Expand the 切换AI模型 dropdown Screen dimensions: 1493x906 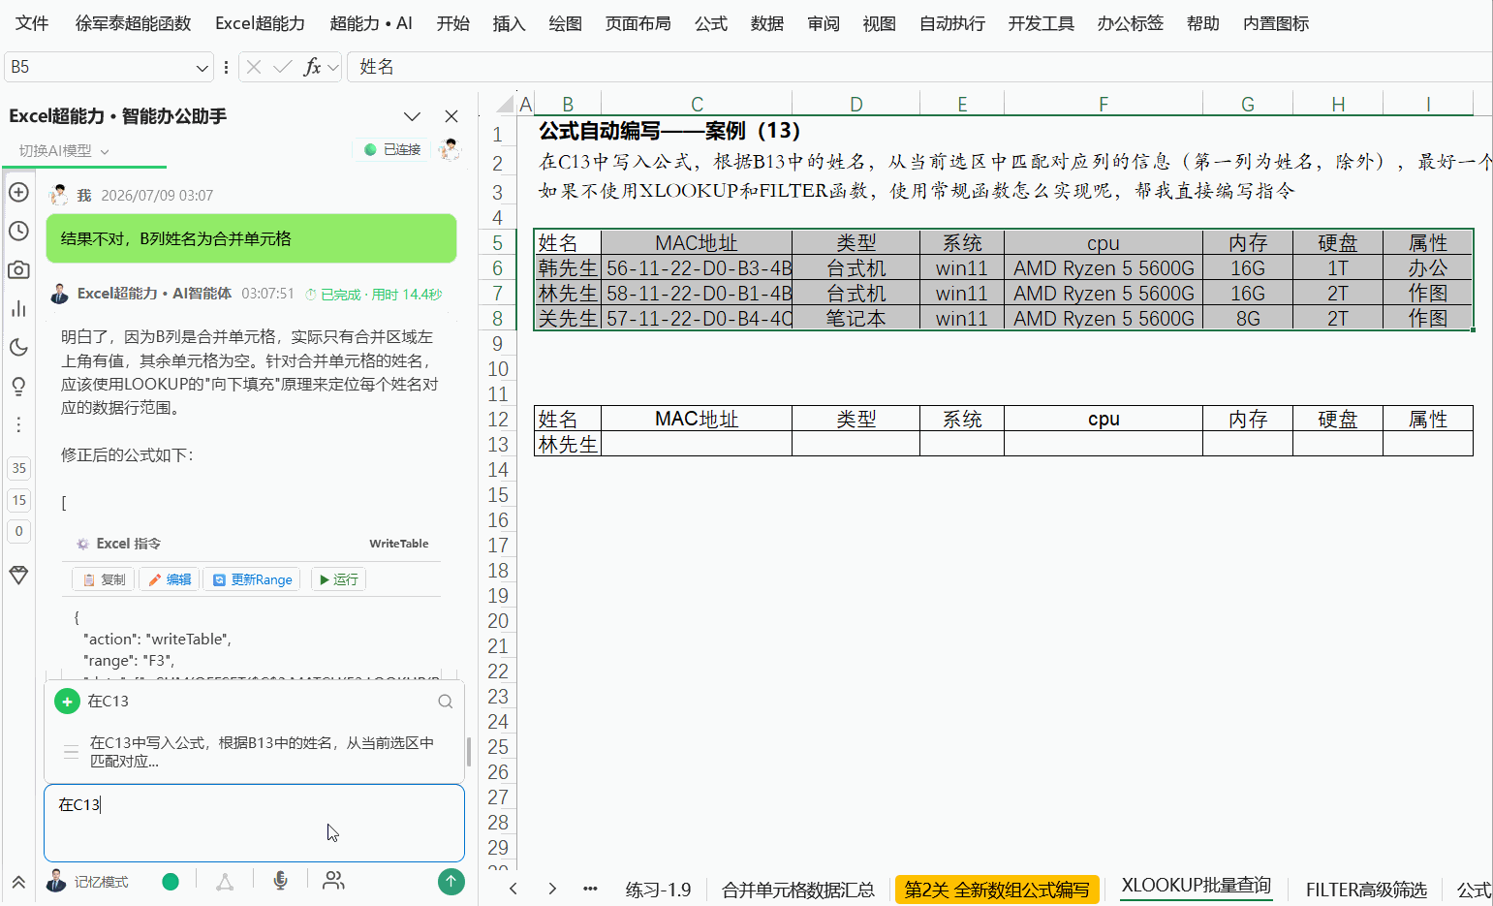click(64, 150)
